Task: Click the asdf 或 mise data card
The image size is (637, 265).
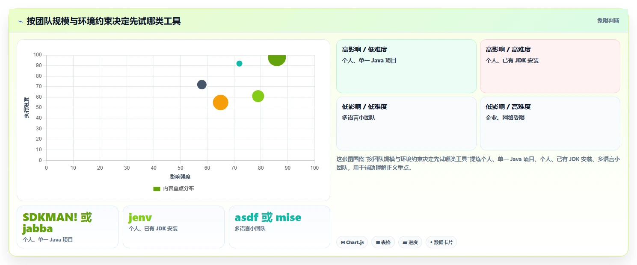Action: click(x=280, y=227)
